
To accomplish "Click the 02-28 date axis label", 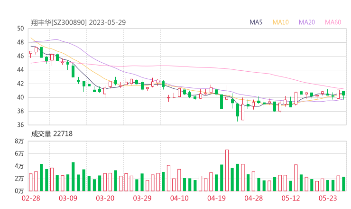I will (31, 198).
